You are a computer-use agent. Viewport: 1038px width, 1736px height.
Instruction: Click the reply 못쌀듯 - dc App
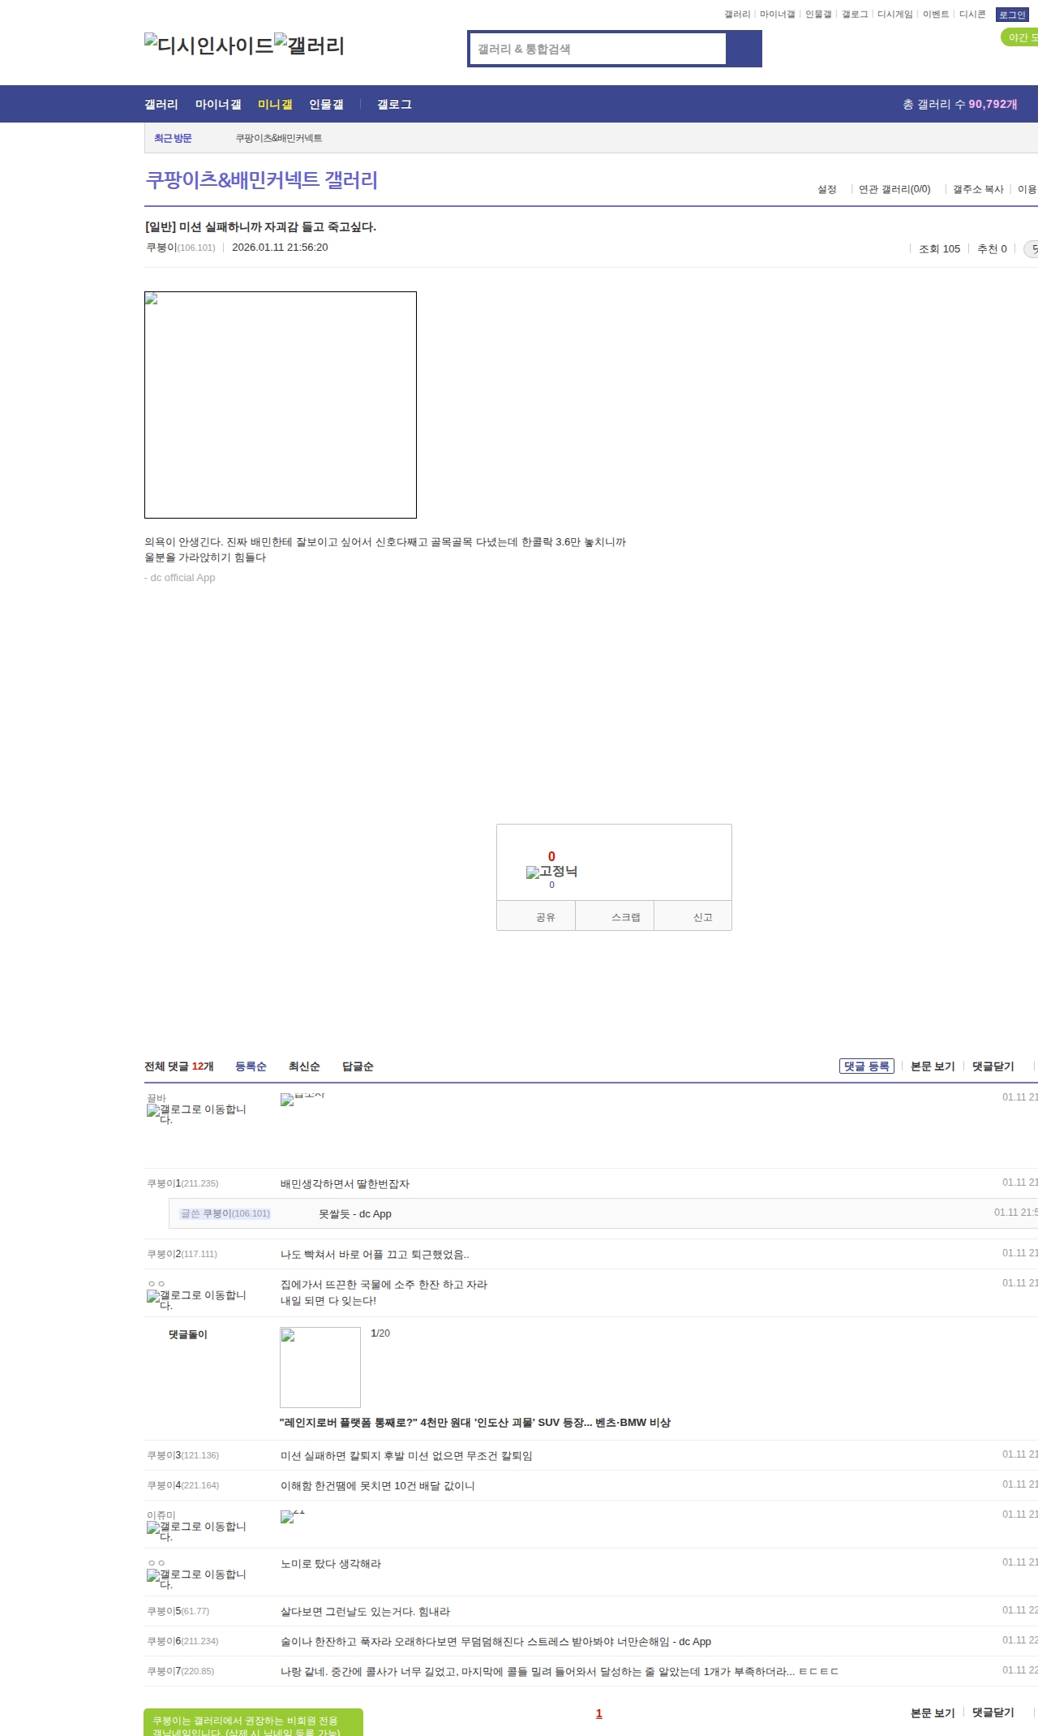pos(355,1214)
